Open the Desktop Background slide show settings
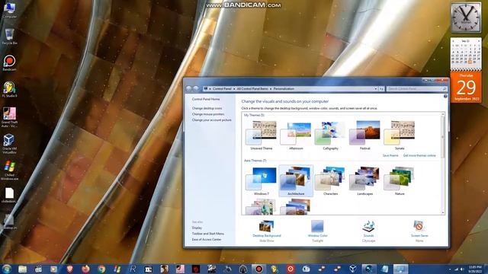 267,231
